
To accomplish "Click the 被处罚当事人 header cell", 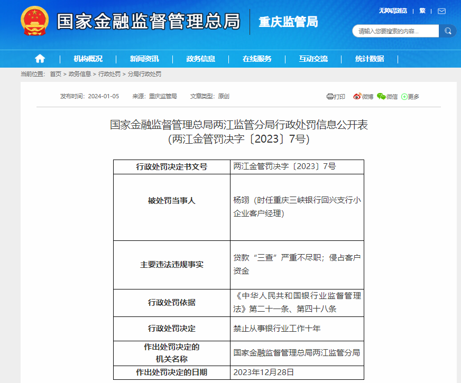I will pyautogui.click(x=172, y=208).
